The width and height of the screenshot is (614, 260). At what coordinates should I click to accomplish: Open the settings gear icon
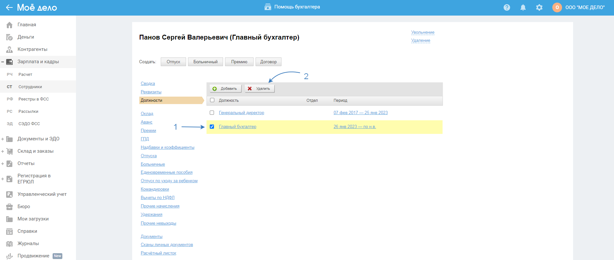click(539, 7)
